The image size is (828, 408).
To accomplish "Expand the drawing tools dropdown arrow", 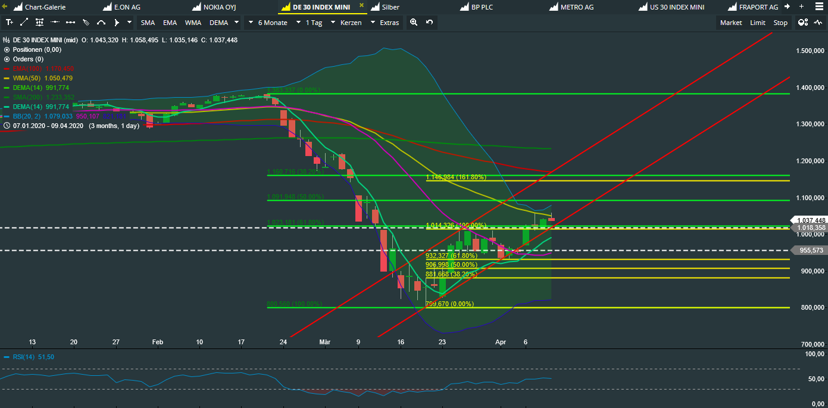I will tap(130, 23).
